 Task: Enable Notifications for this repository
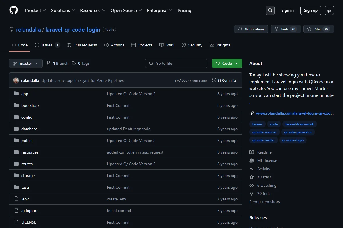coord(251,29)
